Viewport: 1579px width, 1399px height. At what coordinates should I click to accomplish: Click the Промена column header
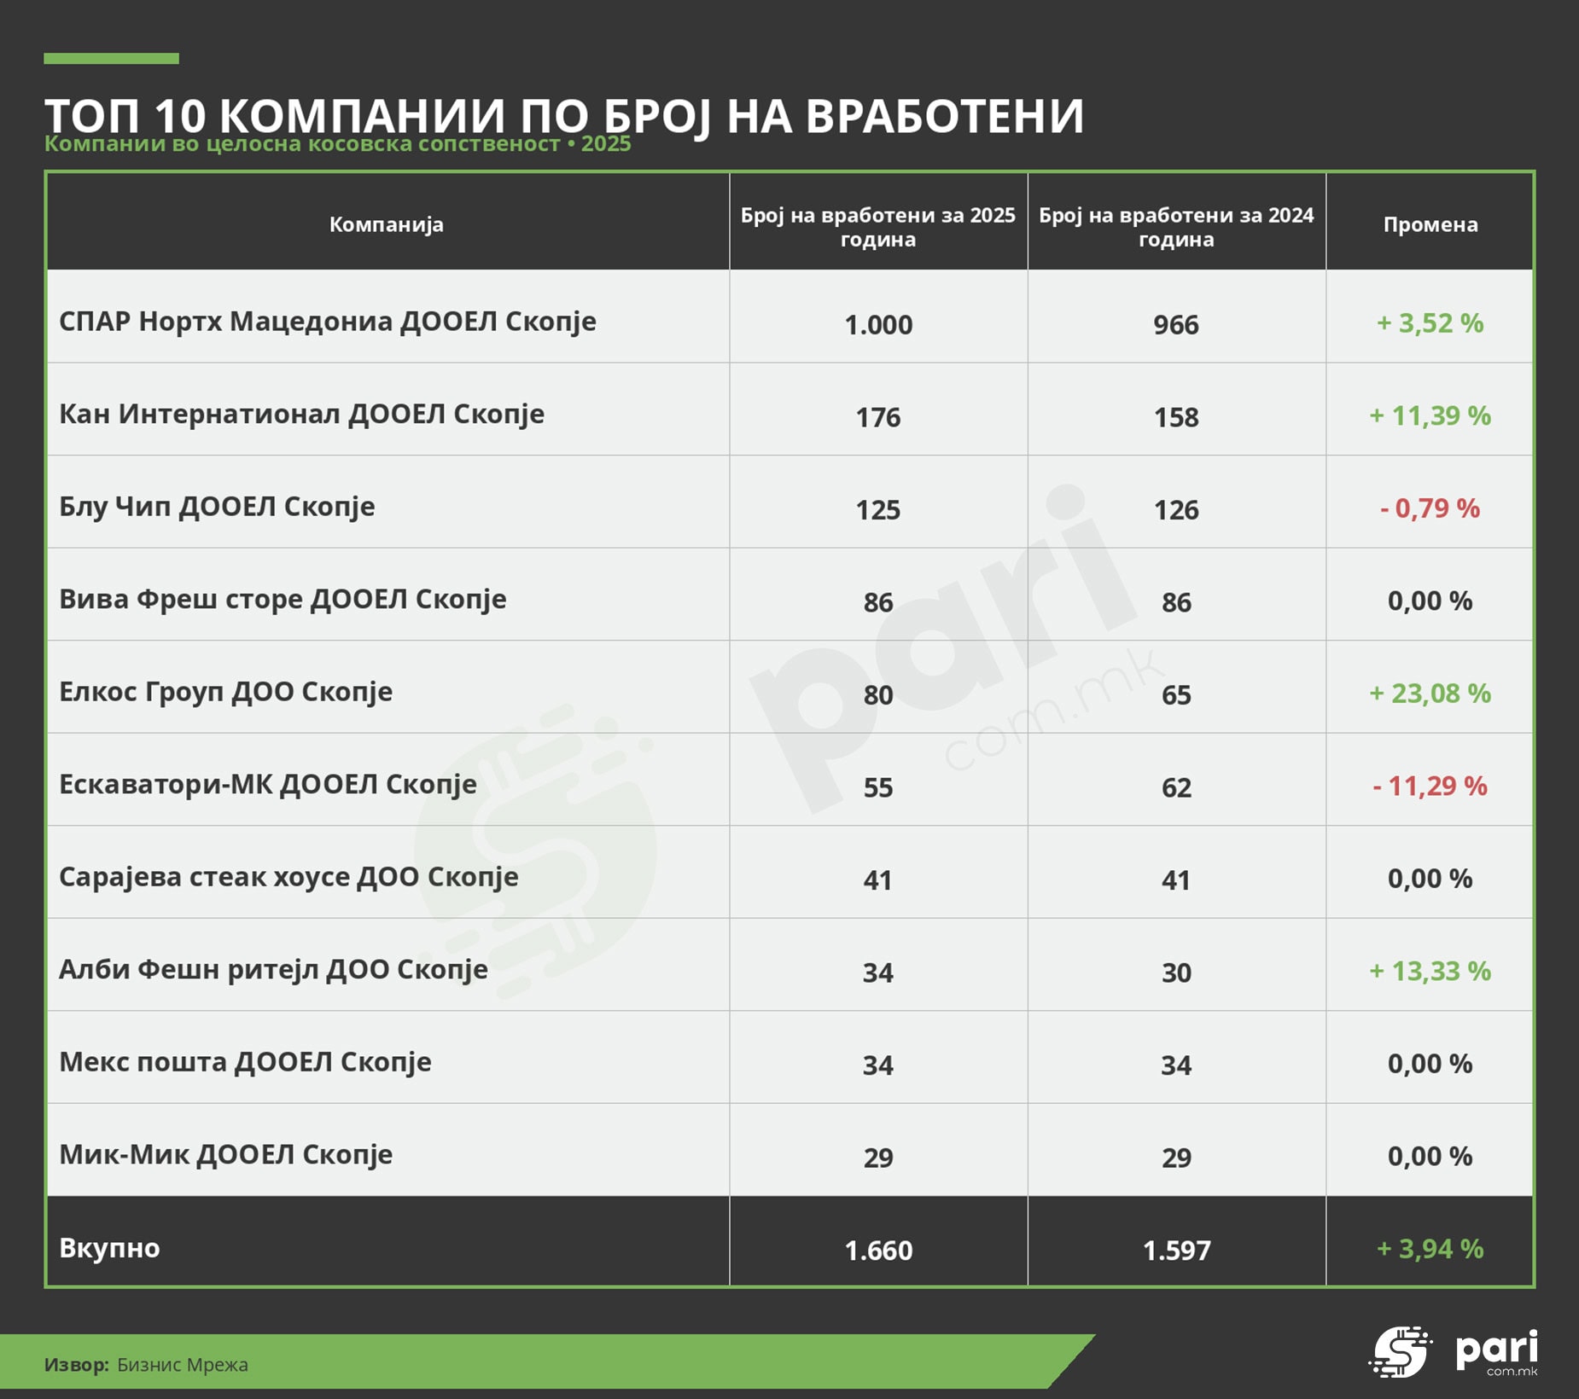(x=1430, y=224)
